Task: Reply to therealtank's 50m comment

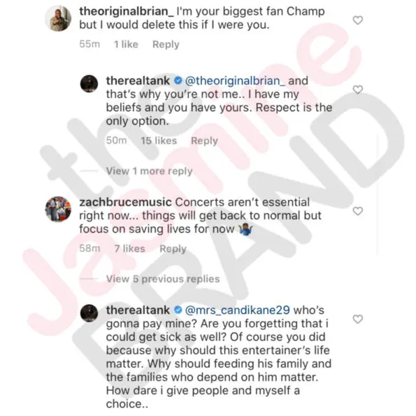Action: point(204,141)
